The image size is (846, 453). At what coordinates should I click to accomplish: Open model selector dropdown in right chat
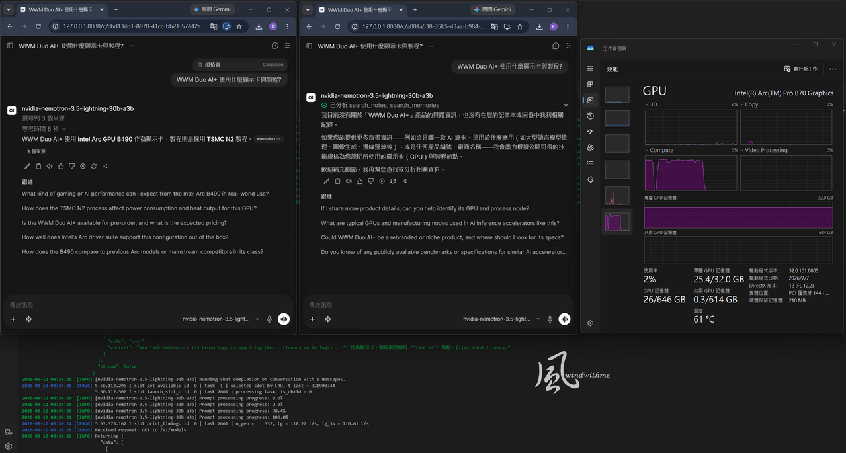tap(501, 319)
